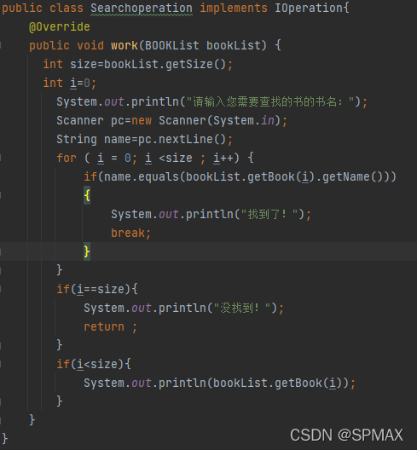417x450 pixels.
Task: Click the 'if(i==size){' condition
Action: (97, 289)
